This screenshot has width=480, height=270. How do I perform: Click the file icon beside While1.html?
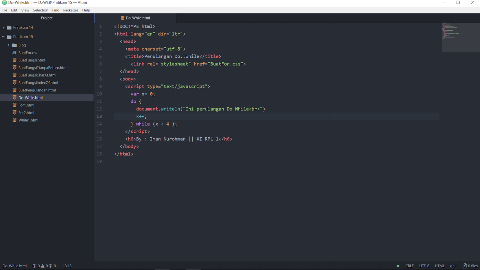click(x=14, y=120)
